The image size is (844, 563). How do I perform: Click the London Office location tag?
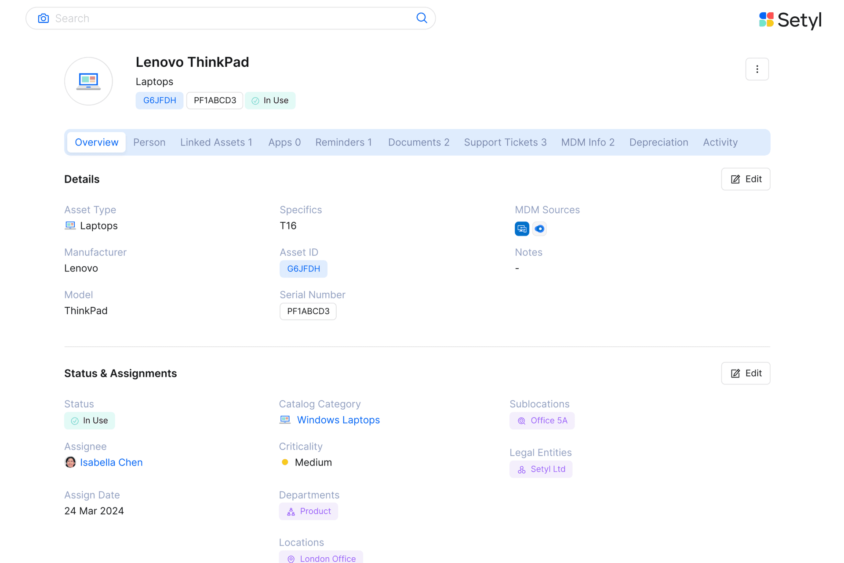(321, 557)
